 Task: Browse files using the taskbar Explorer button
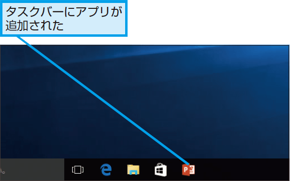133,170
